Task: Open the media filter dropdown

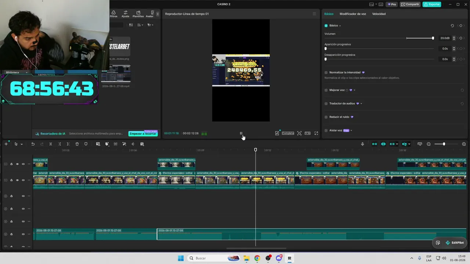Action: 150,25
